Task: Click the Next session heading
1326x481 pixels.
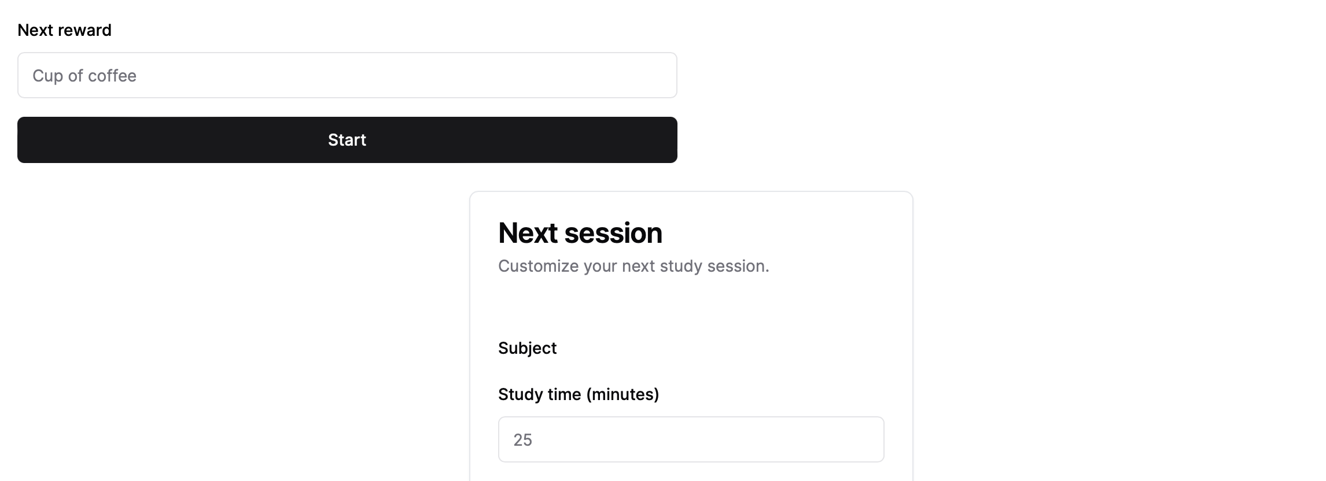Action: coord(580,232)
